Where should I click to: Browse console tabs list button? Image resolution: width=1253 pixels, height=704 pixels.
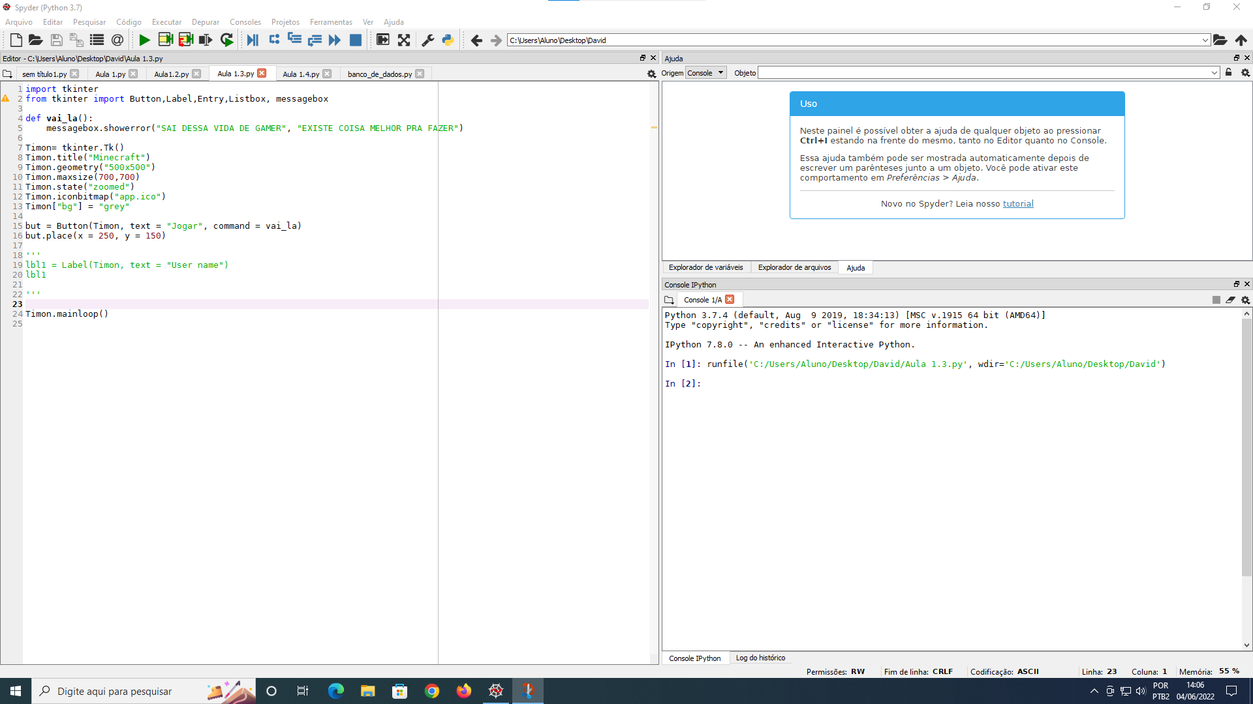coord(669,300)
